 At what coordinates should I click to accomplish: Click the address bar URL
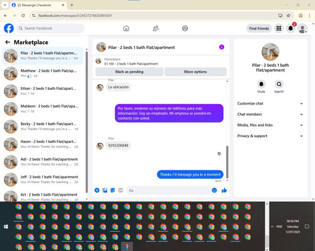pos(75,16)
